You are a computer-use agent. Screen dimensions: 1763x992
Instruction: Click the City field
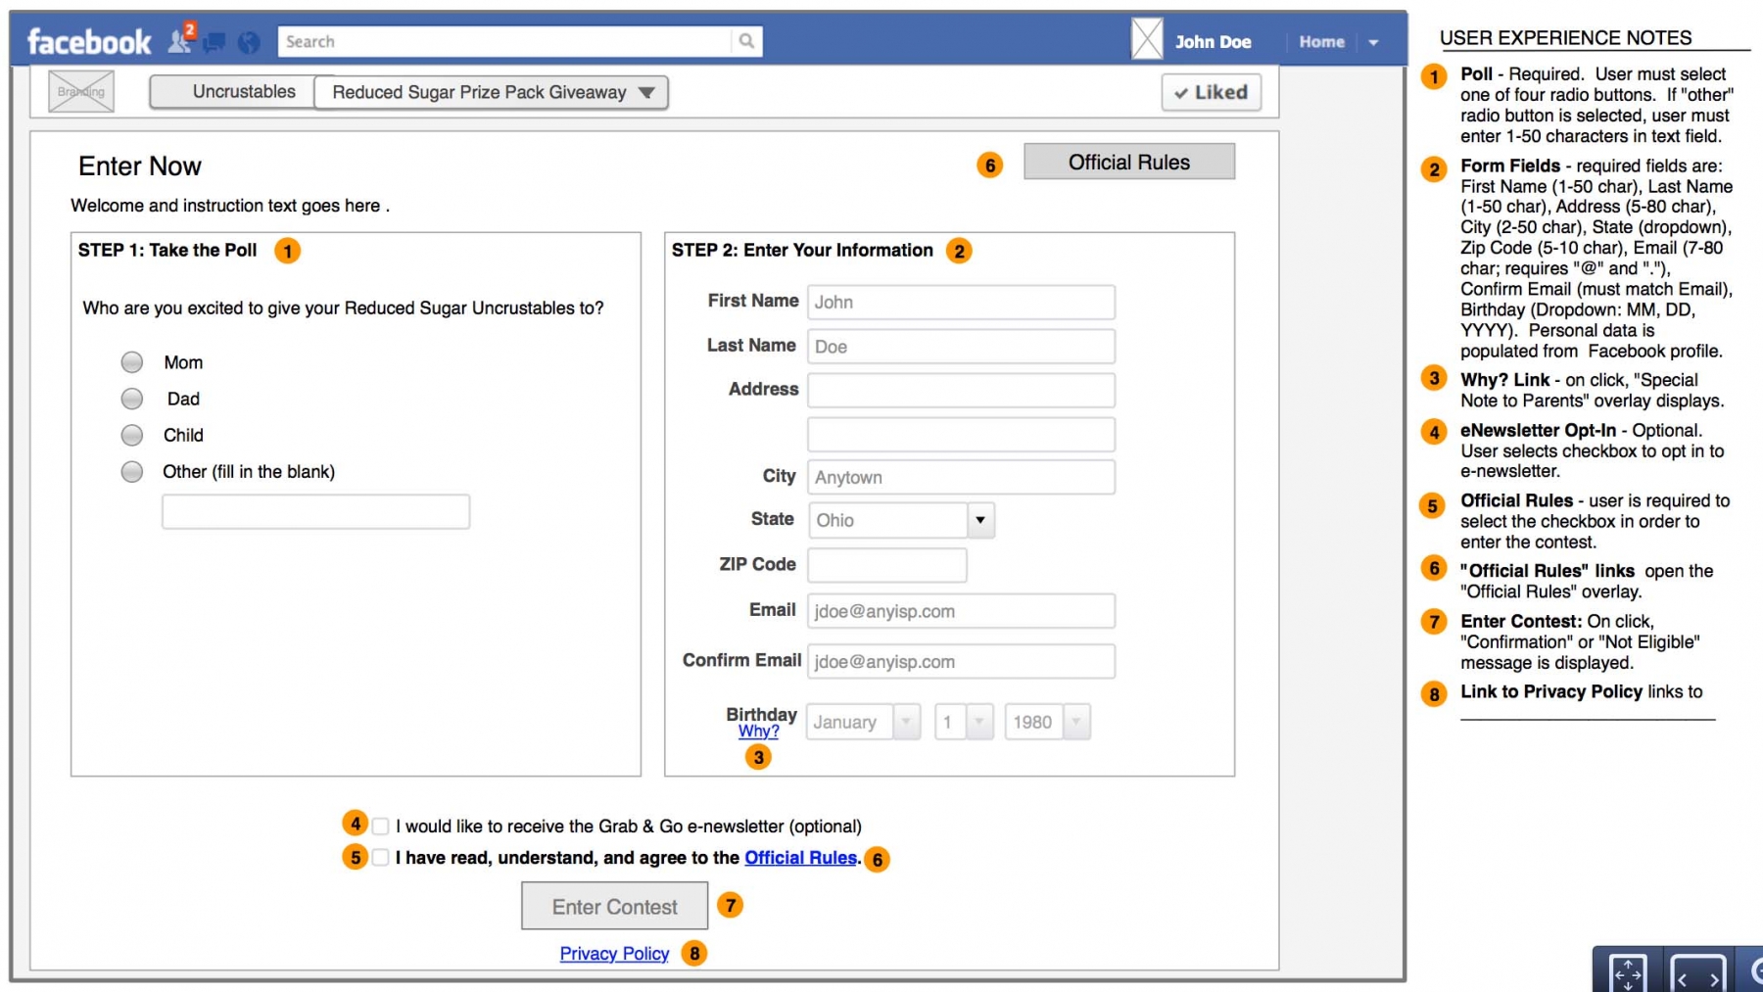point(961,477)
